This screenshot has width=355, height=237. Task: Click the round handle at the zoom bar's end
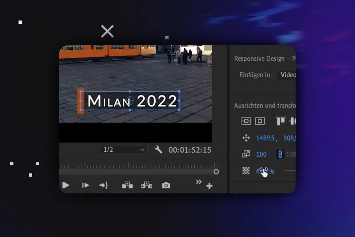click(x=216, y=172)
